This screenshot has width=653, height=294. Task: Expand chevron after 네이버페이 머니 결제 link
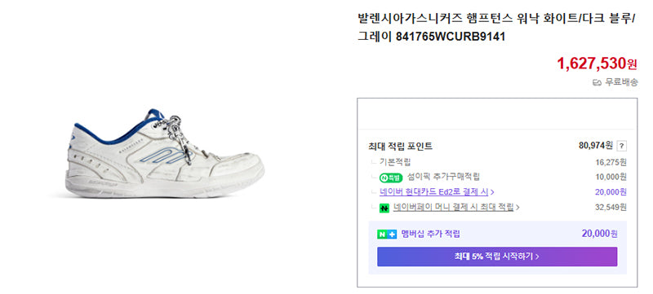(x=518, y=207)
